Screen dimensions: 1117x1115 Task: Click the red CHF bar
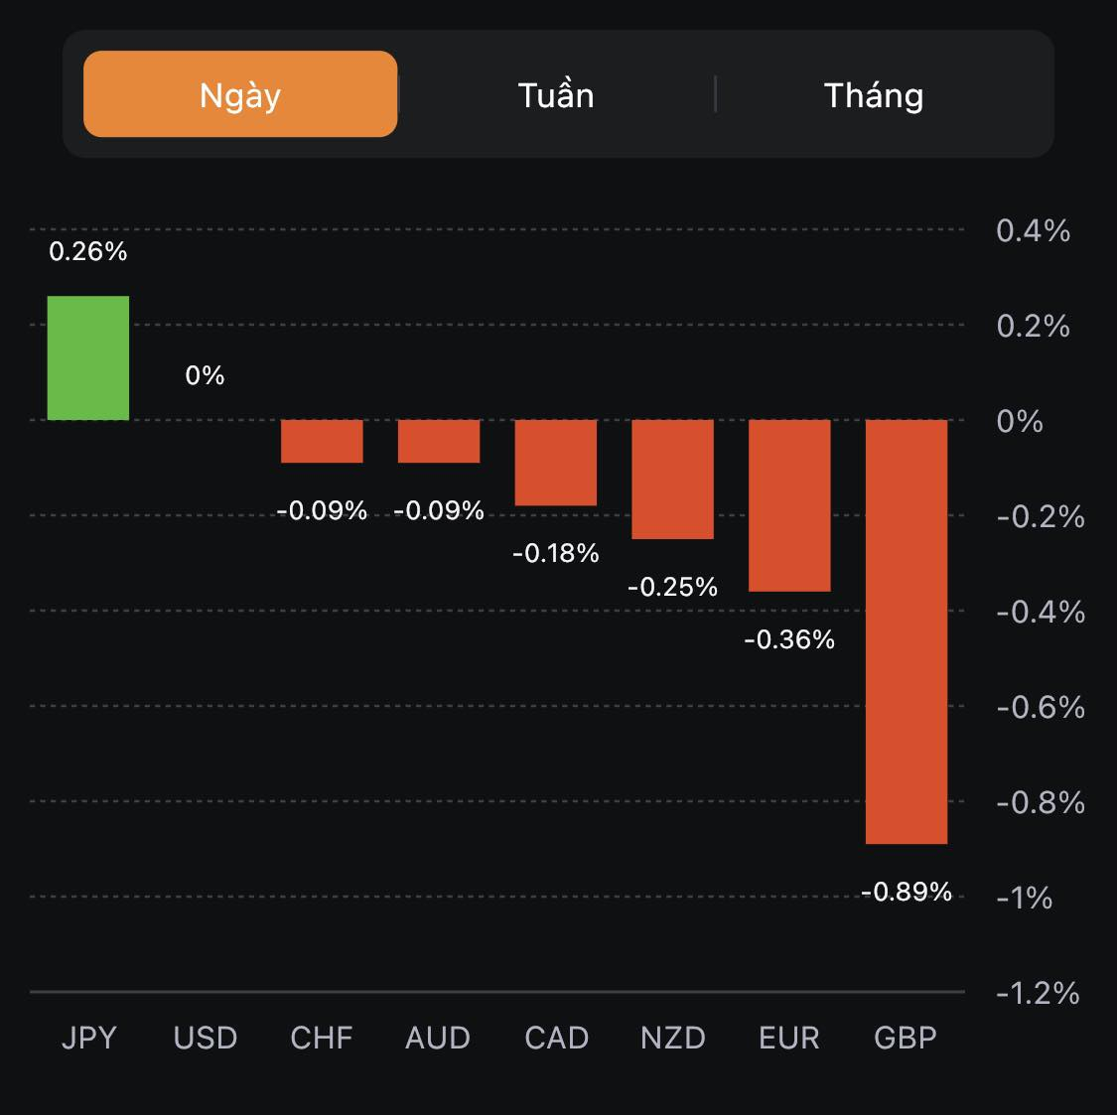pyautogui.click(x=322, y=441)
